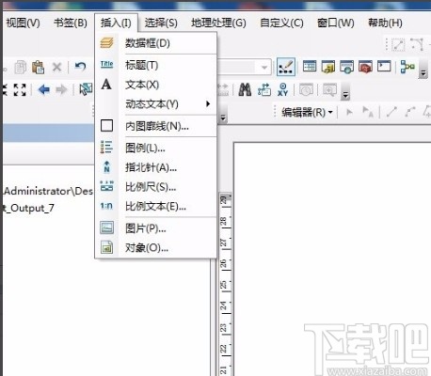Click the paste clipboard icon

(x=39, y=67)
